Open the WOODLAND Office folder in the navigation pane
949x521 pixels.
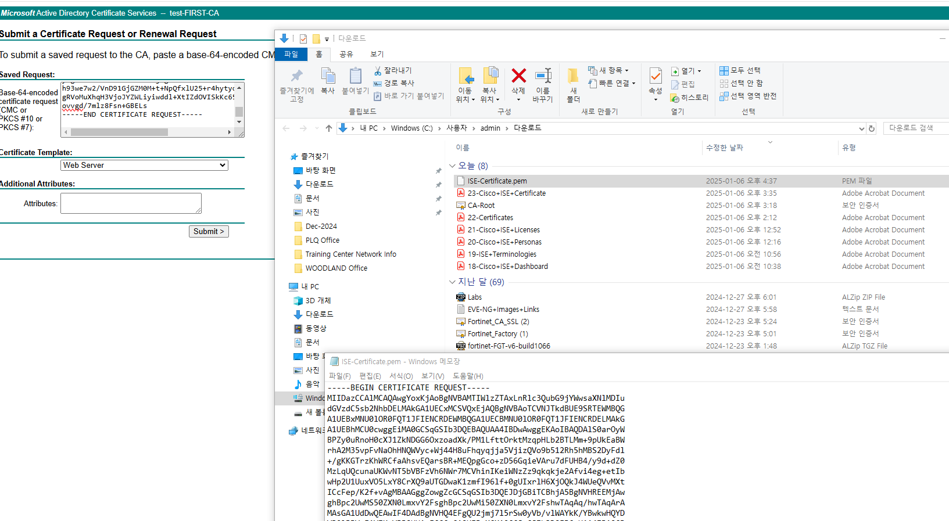[336, 268]
